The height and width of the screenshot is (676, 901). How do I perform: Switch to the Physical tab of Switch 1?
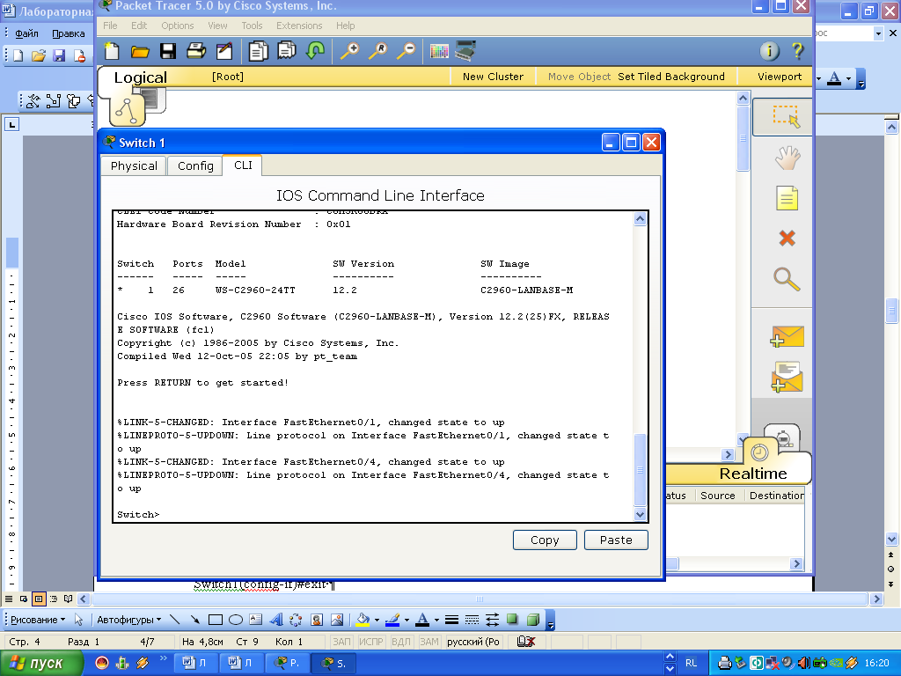click(x=134, y=165)
